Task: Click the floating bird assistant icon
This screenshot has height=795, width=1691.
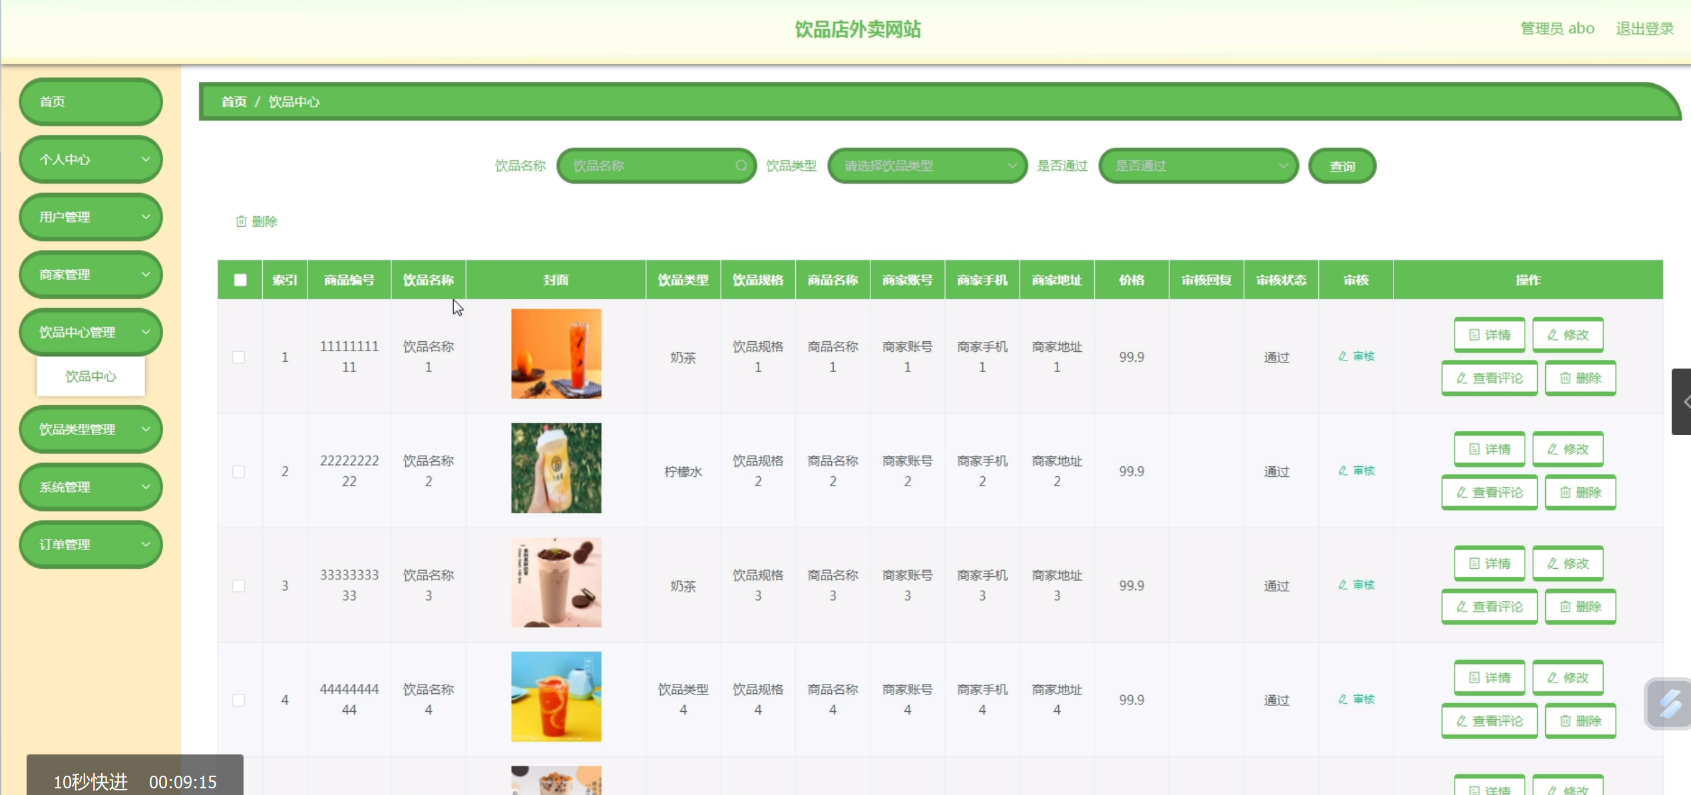Action: (x=1668, y=704)
